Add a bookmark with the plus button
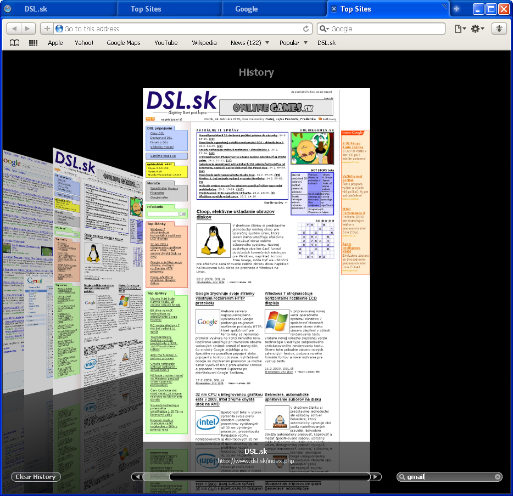The width and height of the screenshot is (513, 496). pyautogui.click(x=47, y=29)
